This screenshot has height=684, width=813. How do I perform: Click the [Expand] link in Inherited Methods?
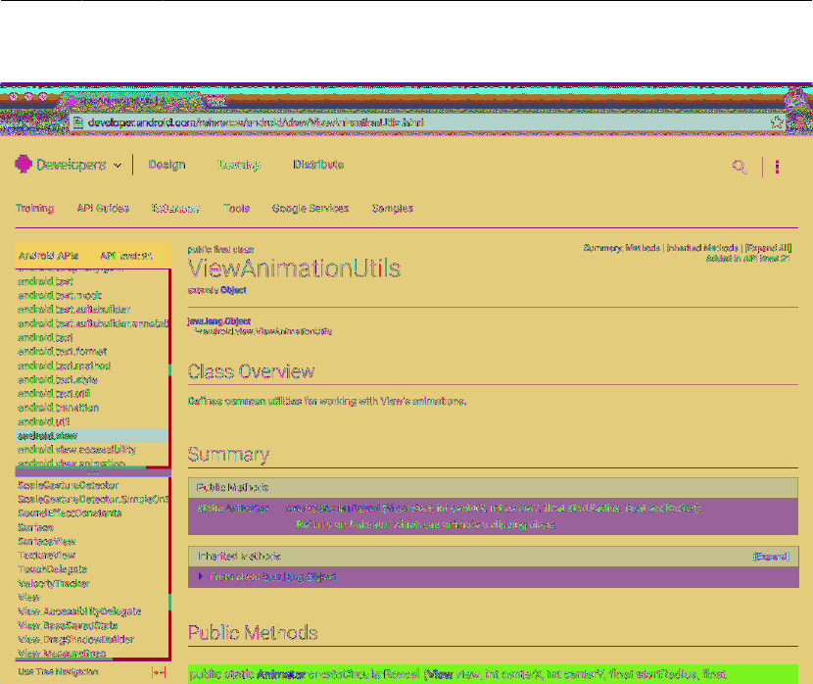point(771,557)
